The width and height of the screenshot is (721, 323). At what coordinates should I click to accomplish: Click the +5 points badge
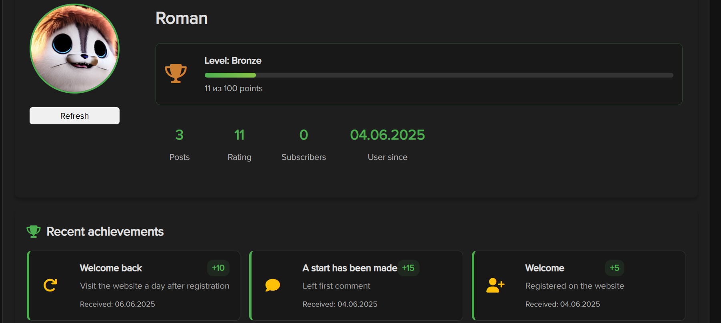[615, 268]
